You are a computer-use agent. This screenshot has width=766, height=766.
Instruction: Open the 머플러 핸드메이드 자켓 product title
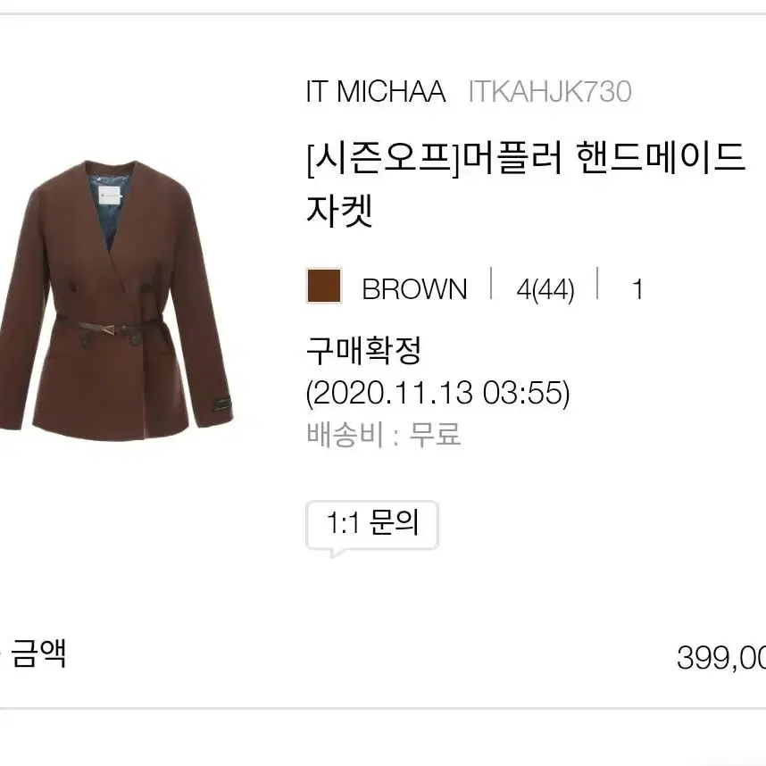(526, 184)
